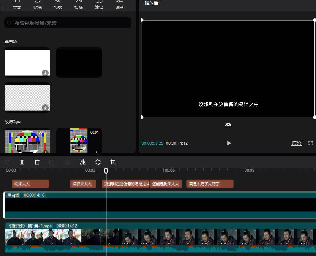The image size is (316, 256).
Task: Select the transparent checkerboard thumbnail under 黑白场
Action: tap(27, 97)
